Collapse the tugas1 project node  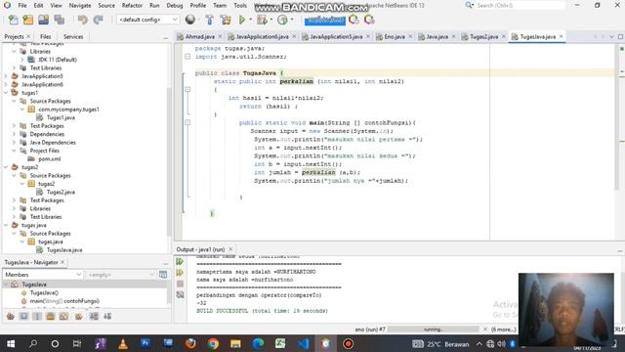[6, 93]
